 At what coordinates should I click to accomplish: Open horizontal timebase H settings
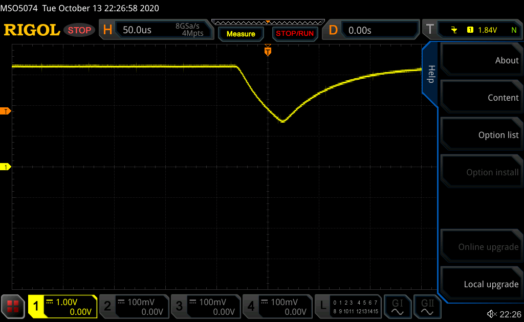(x=107, y=30)
